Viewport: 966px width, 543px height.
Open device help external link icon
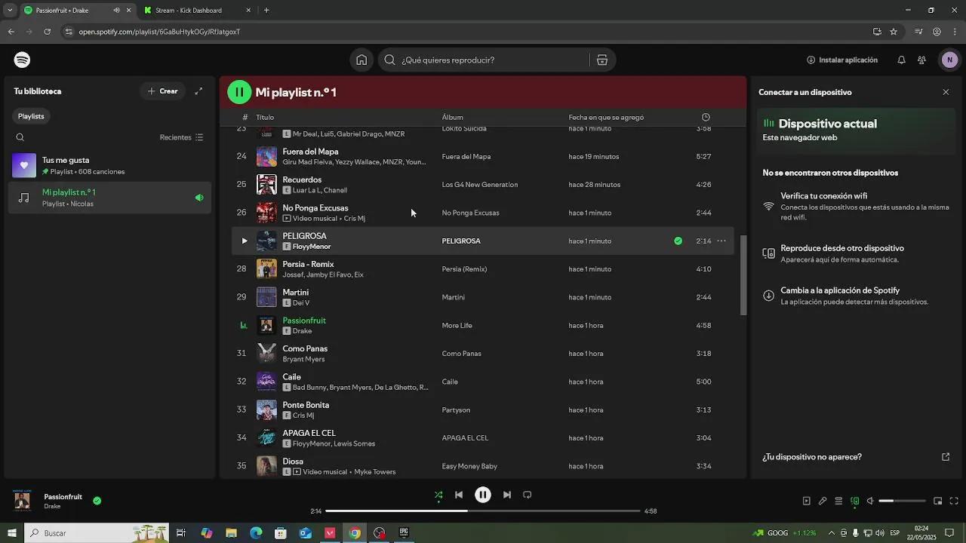[946, 457]
